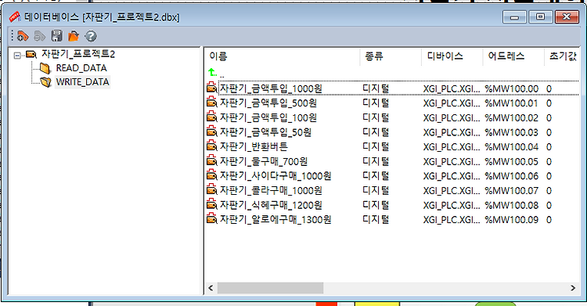Click the READ_DATA folder icon
This screenshot has width=587, height=306.
point(45,68)
